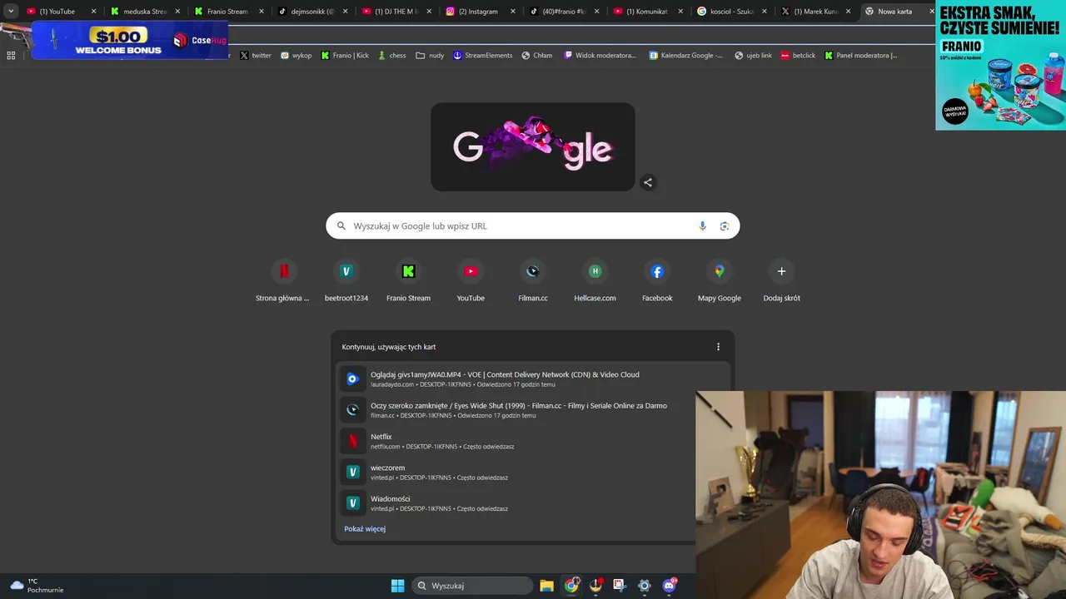Open the weather widget showing Pochmurnie
Screen dimensions: 1066x599
coord(37,586)
